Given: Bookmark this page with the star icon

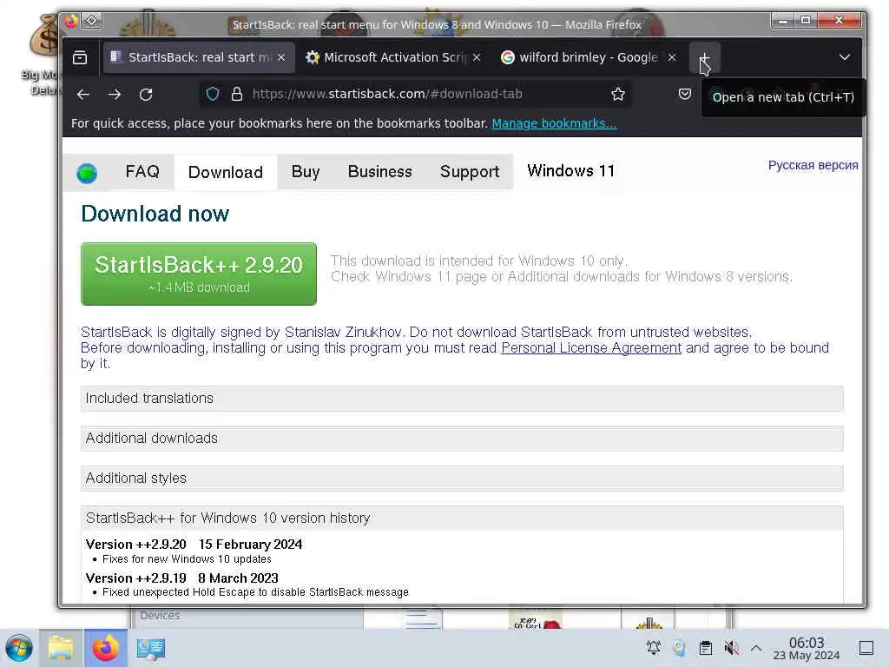Looking at the screenshot, I should click(x=618, y=94).
